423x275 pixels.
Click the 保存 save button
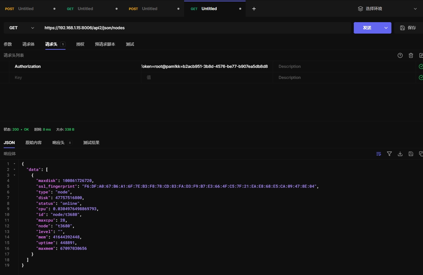(x=408, y=28)
